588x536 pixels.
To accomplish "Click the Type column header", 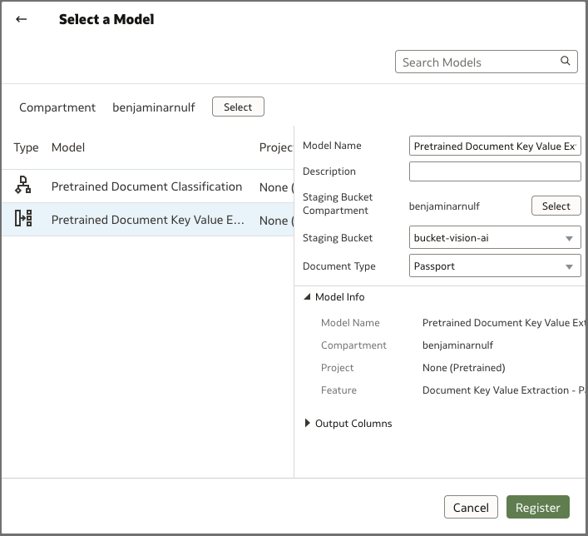I will (26, 147).
